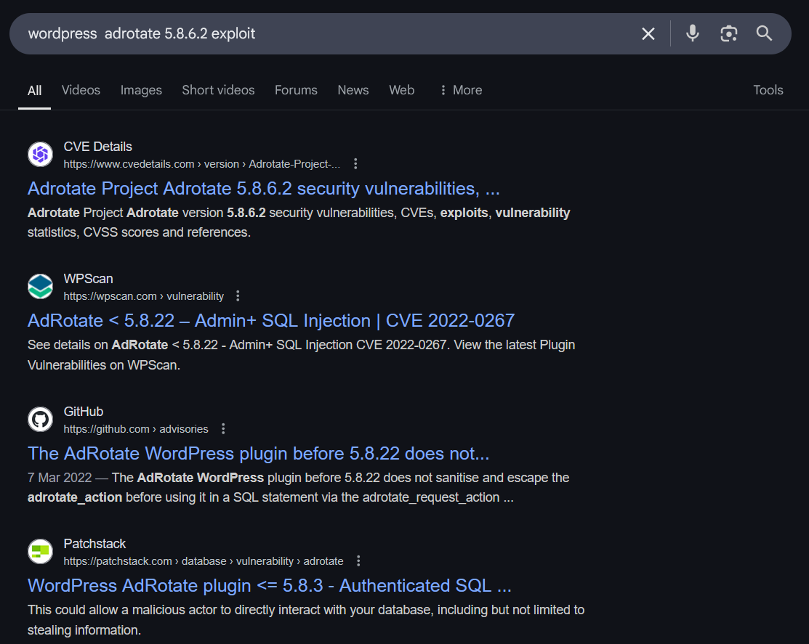809x644 pixels.
Task: Click the Patchstack site favicon
Action: [x=40, y=551]
